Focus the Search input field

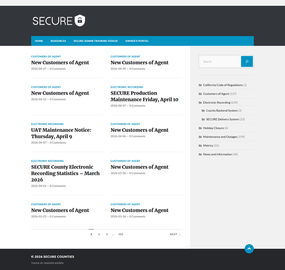pos(220,62)
